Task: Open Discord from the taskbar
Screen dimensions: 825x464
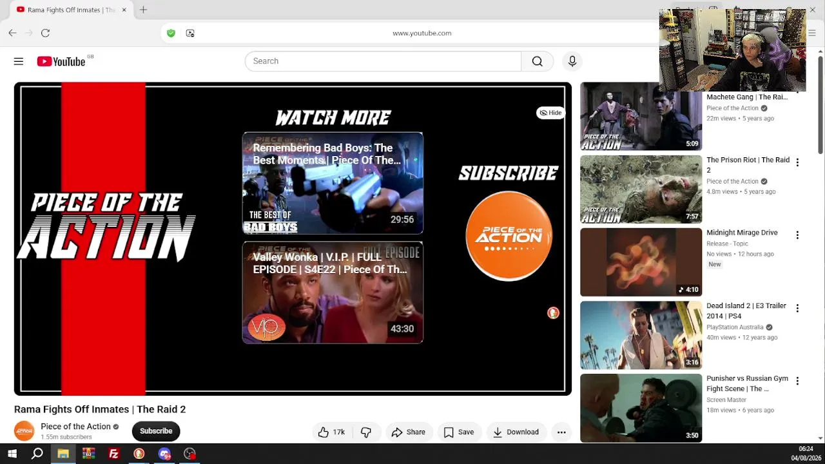Action: 164,454
